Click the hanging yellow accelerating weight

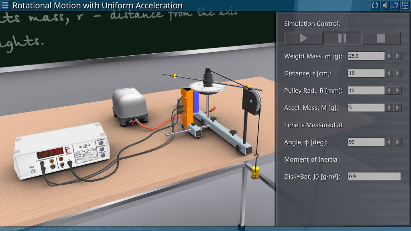(x=254, y=172)
